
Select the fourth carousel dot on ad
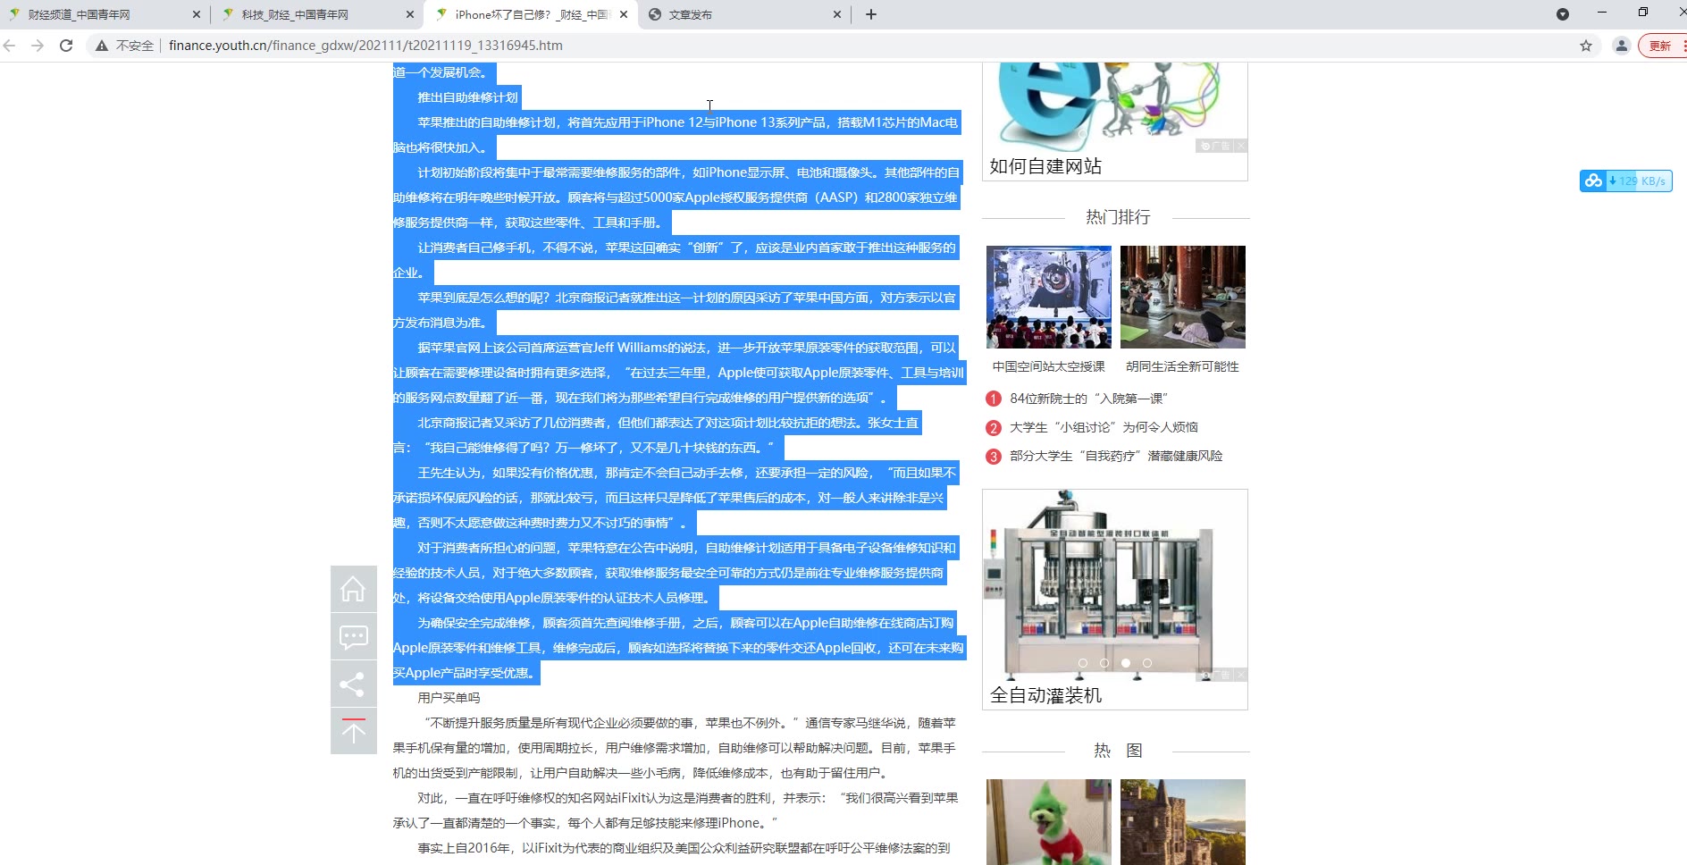coord(1147,663)
